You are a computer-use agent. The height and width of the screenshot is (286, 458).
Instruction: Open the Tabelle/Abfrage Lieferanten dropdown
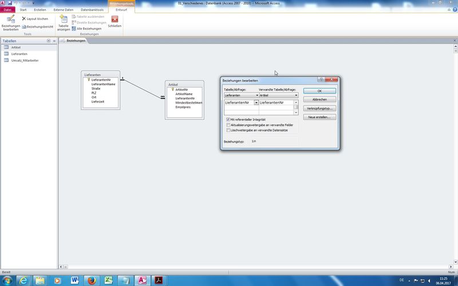(x=257, y=96)
